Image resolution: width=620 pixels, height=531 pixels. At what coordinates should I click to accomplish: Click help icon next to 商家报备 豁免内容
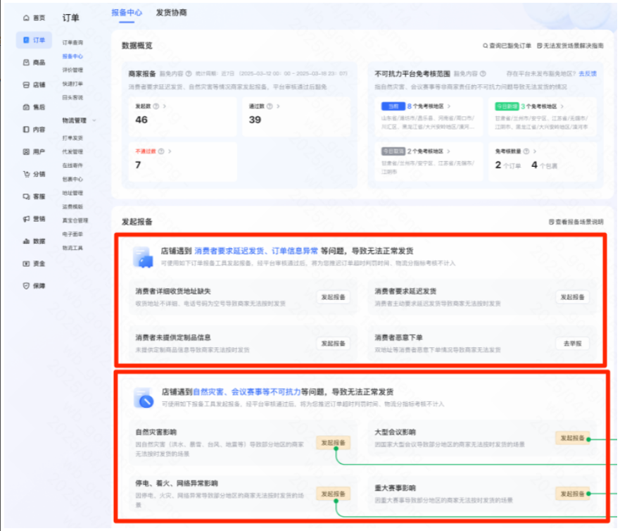[189, 74]
